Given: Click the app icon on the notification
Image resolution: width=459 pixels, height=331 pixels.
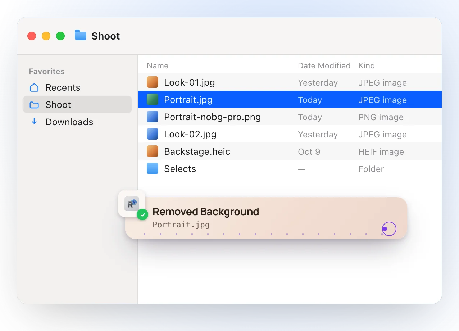Looking at the screenshot, I should tap(131, 204).
